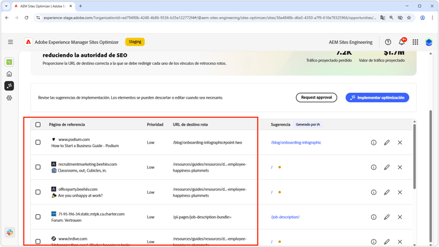Dismiss the www.podium.com suggestion
This screenshot has height=247, width=439.
pyautogui.click(x=400, y=142)
